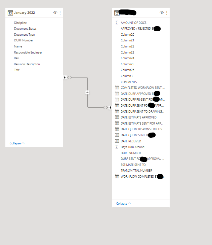Collapse the January 2022 table card
The image size is (212, 245).
pyautogui.click(x=17, y=143)
